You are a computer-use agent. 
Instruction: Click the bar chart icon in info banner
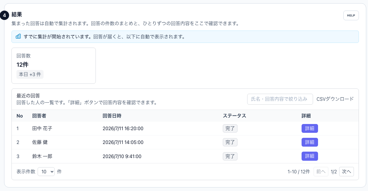coord(18,36)
